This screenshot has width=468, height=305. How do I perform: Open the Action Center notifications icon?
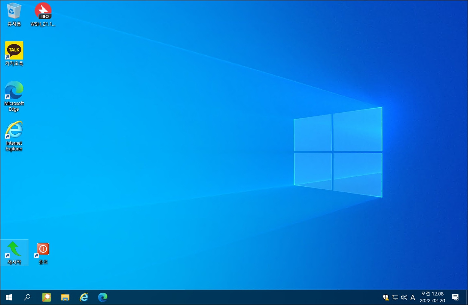(x=455, y=297)
